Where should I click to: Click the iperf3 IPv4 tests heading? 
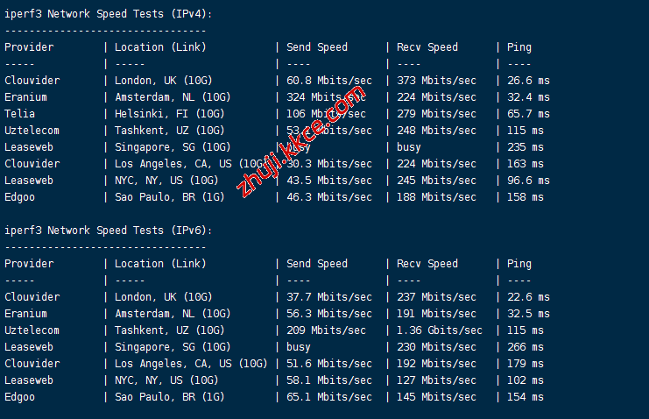point(108,13)
